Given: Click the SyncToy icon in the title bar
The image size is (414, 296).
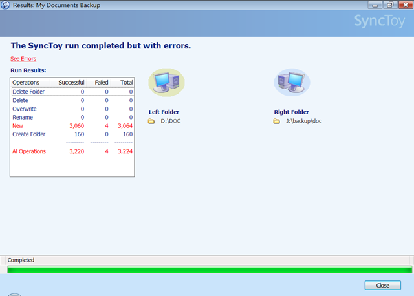Looking at the screenshot, I should click(5, 5).
